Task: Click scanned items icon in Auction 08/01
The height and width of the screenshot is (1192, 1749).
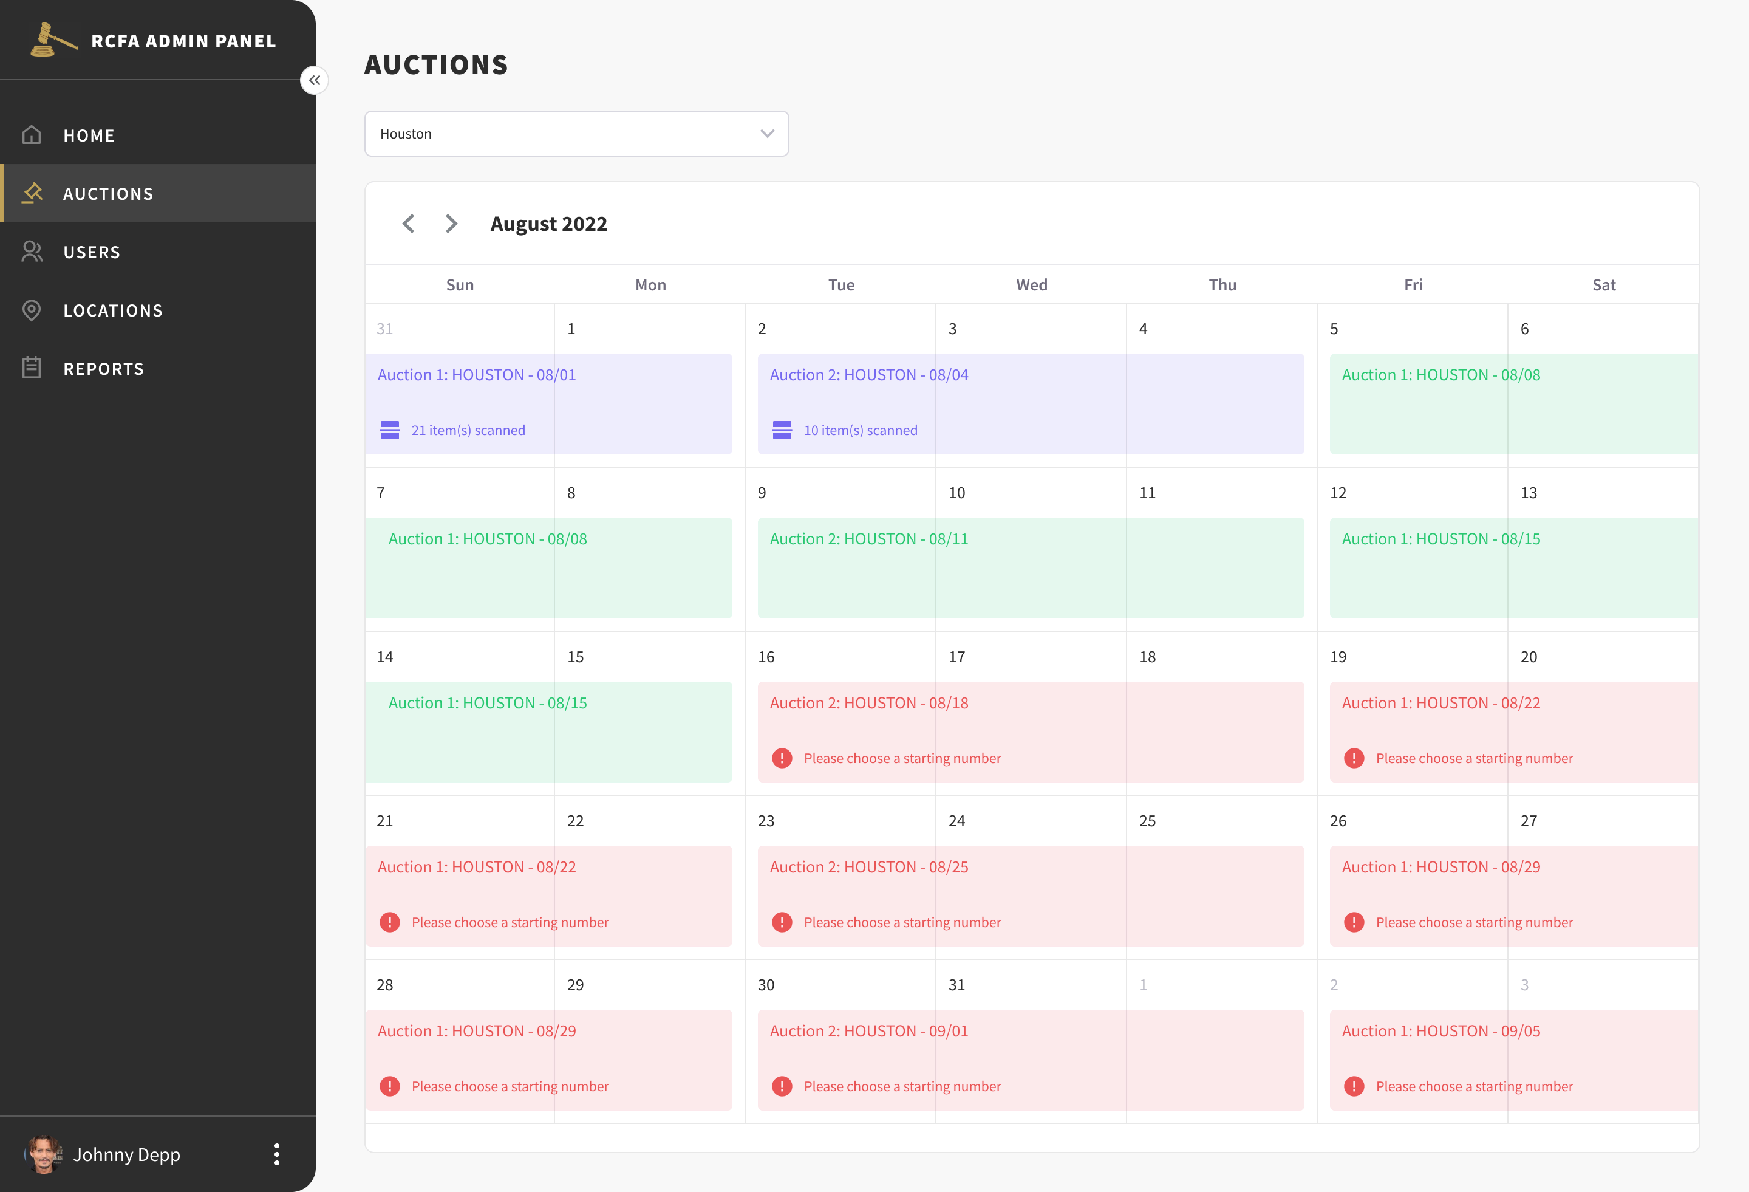Action: coord(390,430)
